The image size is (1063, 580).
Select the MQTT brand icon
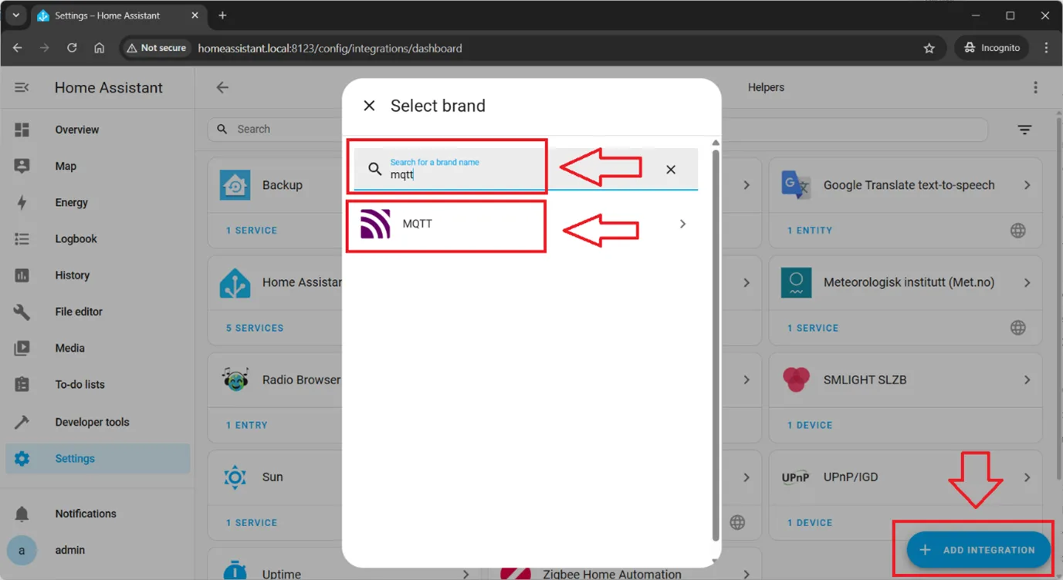click(375, 224)
